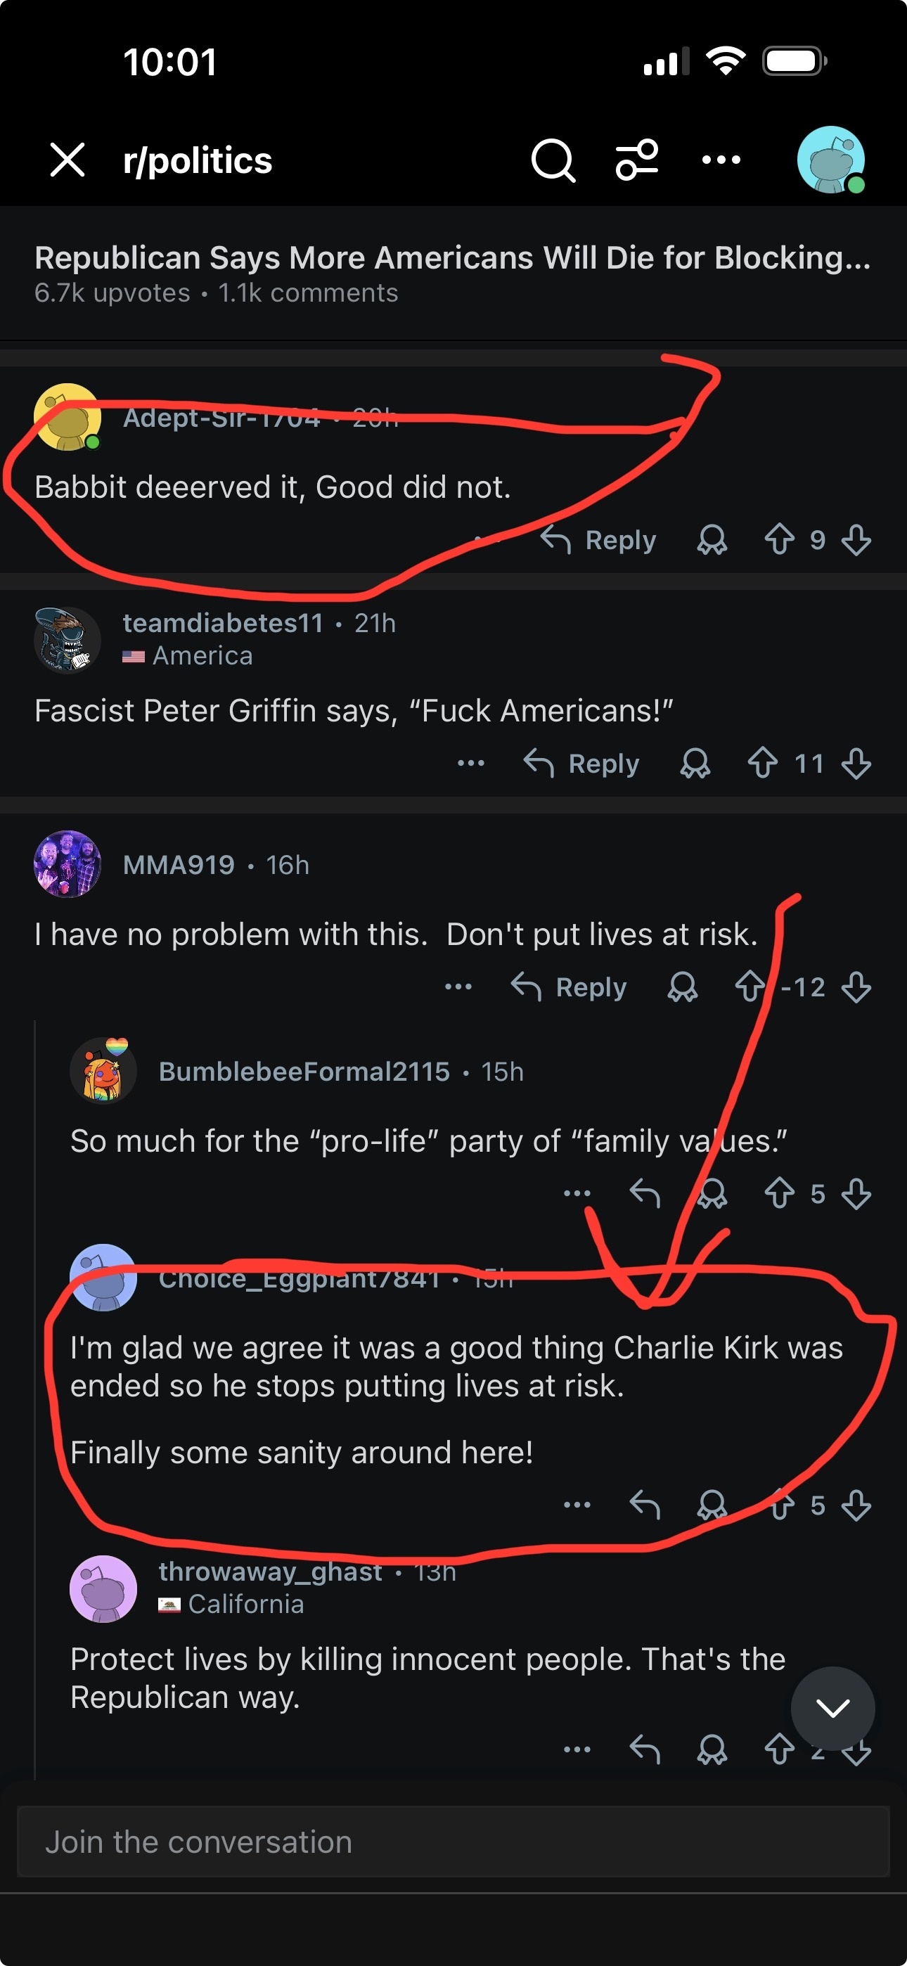Open more options on MMA919's comment

coord(458,987)
